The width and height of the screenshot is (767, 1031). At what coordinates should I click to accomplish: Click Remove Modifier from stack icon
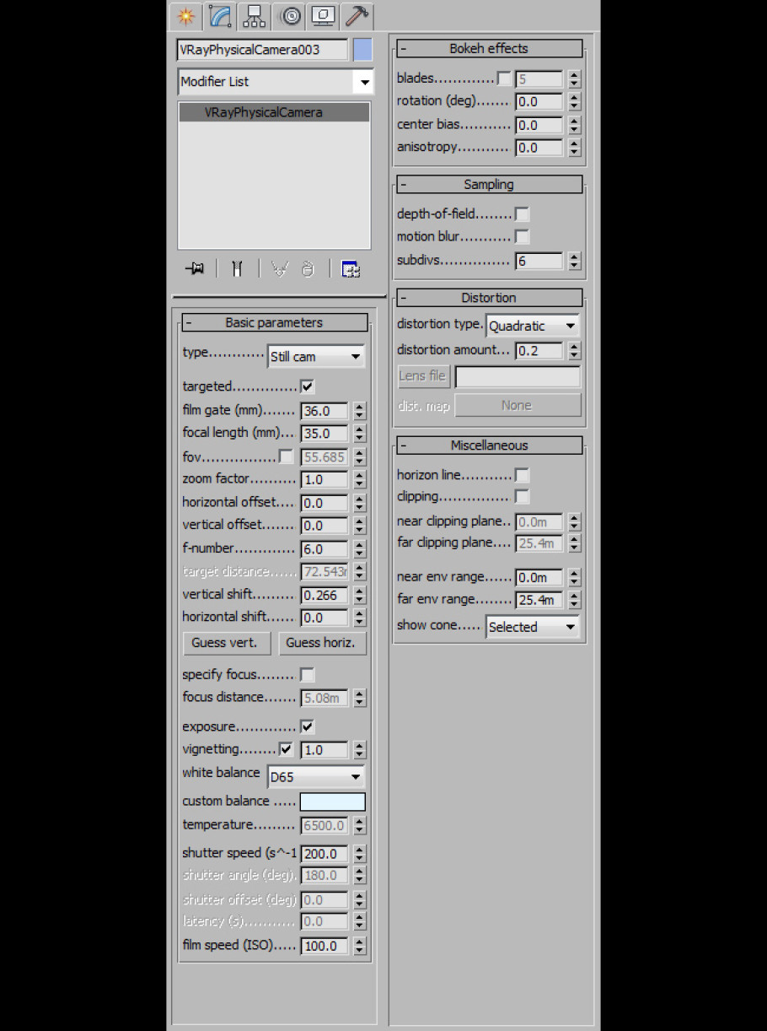click(x=308, y=268)
